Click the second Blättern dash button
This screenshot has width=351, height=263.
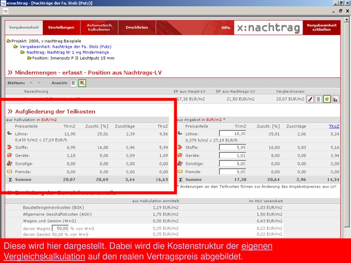(x=39, y=83)
